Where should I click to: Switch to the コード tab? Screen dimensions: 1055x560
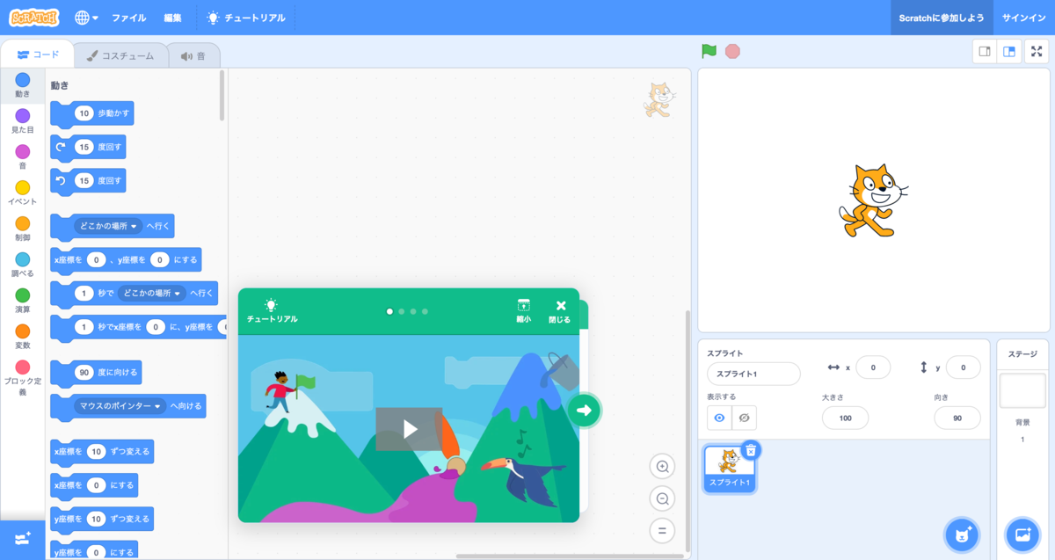[38, 55]
